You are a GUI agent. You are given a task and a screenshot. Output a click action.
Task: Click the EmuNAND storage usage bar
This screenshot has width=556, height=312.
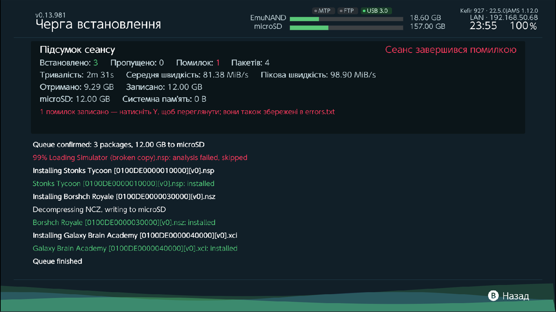point(346,19)
